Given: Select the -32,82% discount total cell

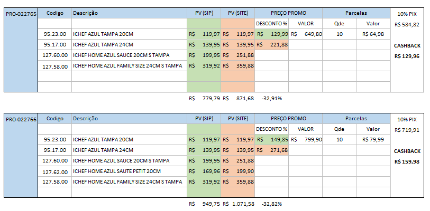Looking at the screenshot, I should click(271, 204).
